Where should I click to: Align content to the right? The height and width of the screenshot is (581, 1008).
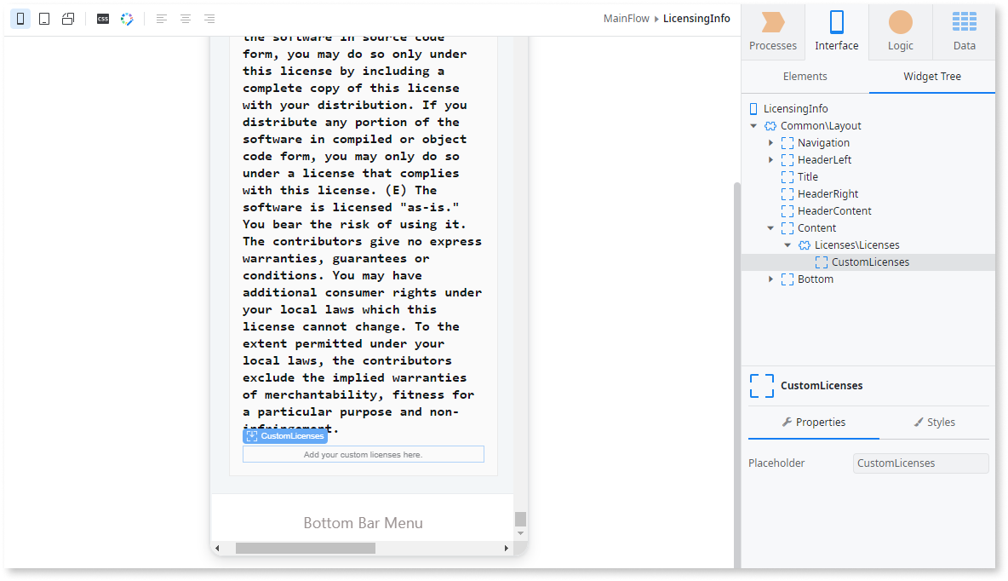pos(209,18)
